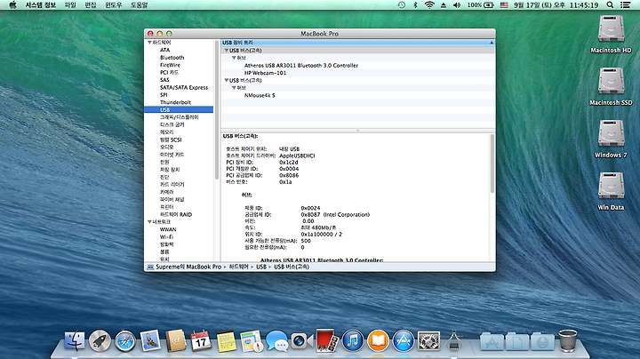Open 윈도우 menu
Viewport: 640px width, 359px height.
114,5
